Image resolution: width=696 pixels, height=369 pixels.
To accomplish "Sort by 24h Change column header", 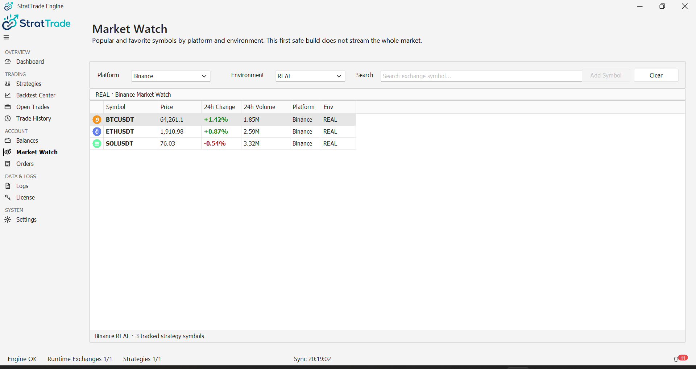I will (221, 107).
